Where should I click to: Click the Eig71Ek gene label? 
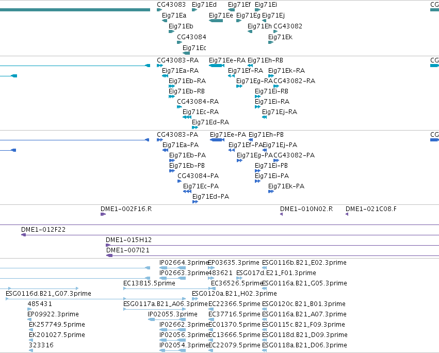click(x=280, y=37)
